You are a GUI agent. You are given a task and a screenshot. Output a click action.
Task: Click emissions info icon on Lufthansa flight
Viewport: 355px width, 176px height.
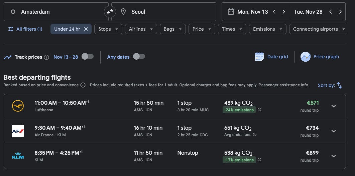point(259,110)
